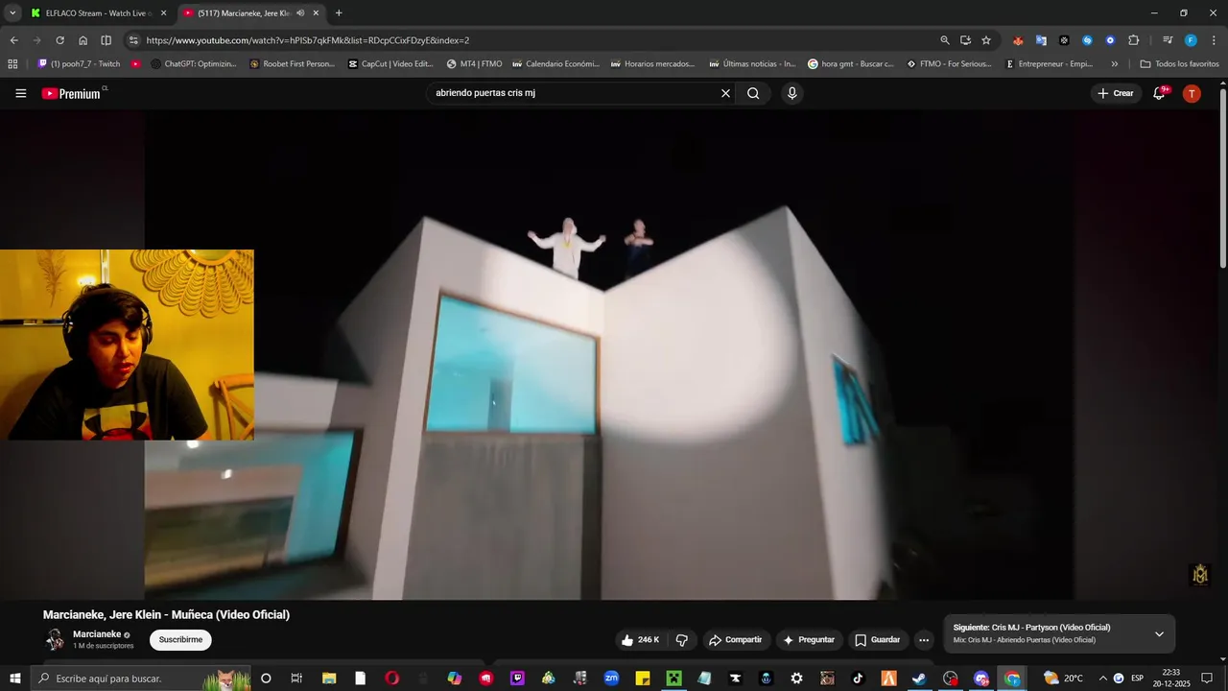
Task: Save the video with Guardar
Action: 877,640
